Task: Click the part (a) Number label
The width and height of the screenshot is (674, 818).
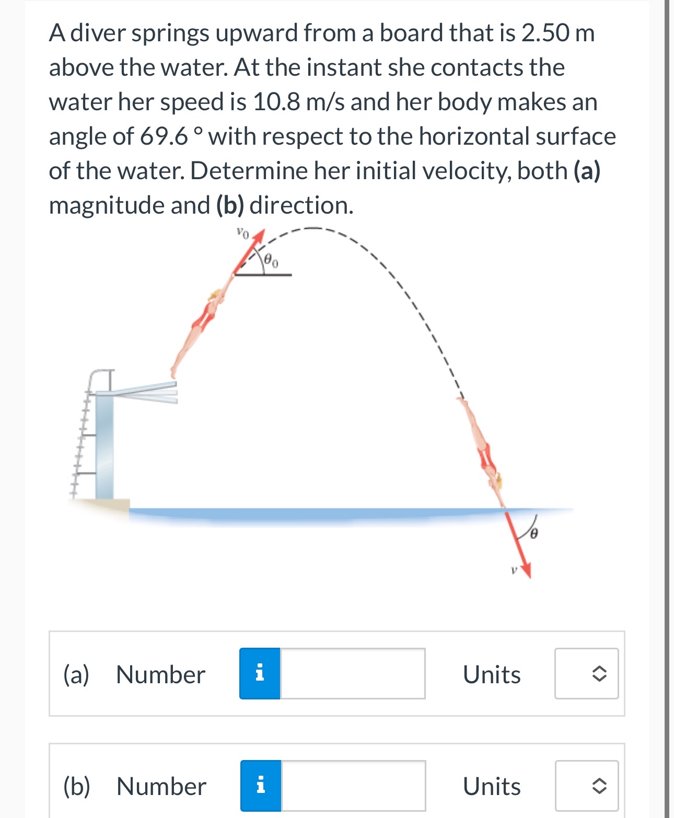Action: point(158,675)
